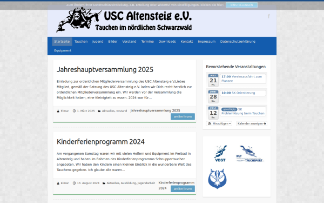Click the 1. März 2025 date link
324x203 pixels.
pyautogui.click(x=86, y=111)
